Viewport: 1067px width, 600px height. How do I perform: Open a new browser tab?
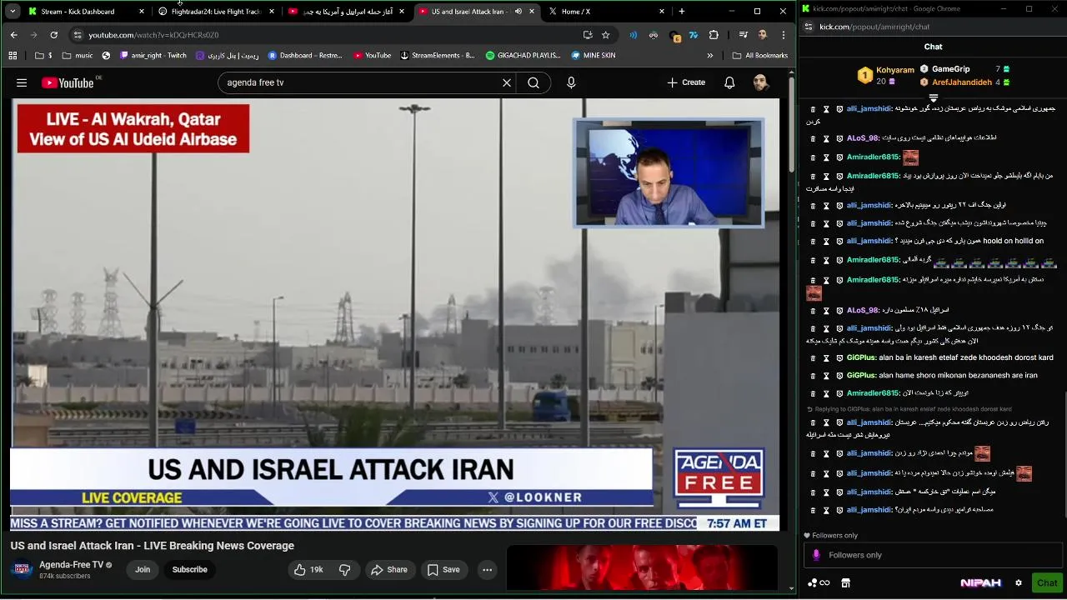681,11
